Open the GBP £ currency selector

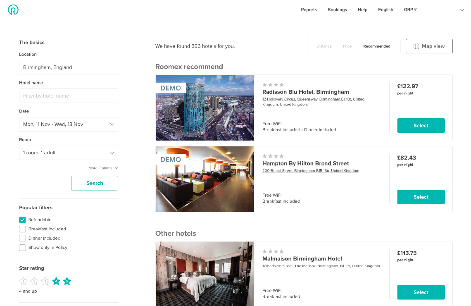(410, 10)
